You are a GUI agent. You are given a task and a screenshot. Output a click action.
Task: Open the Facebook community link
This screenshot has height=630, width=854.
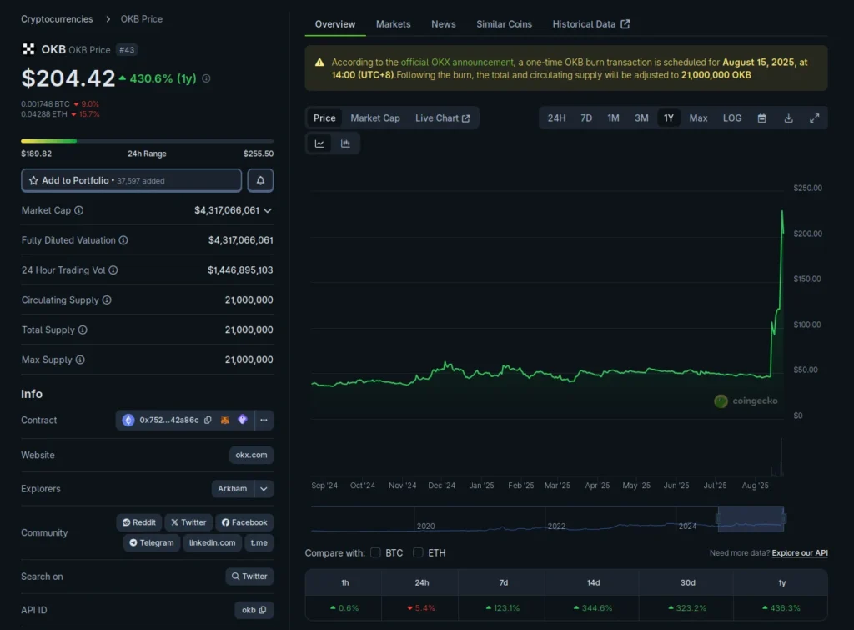pos(244,522)
